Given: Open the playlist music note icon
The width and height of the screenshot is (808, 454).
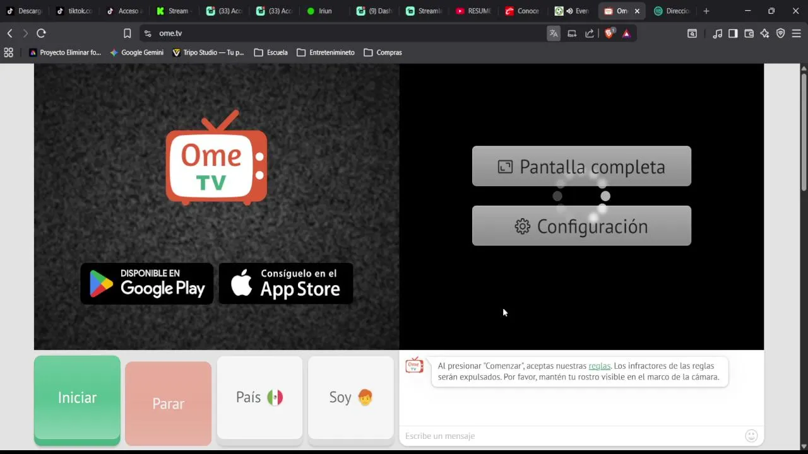Looking at the screenshot, I should pos(717,33).
